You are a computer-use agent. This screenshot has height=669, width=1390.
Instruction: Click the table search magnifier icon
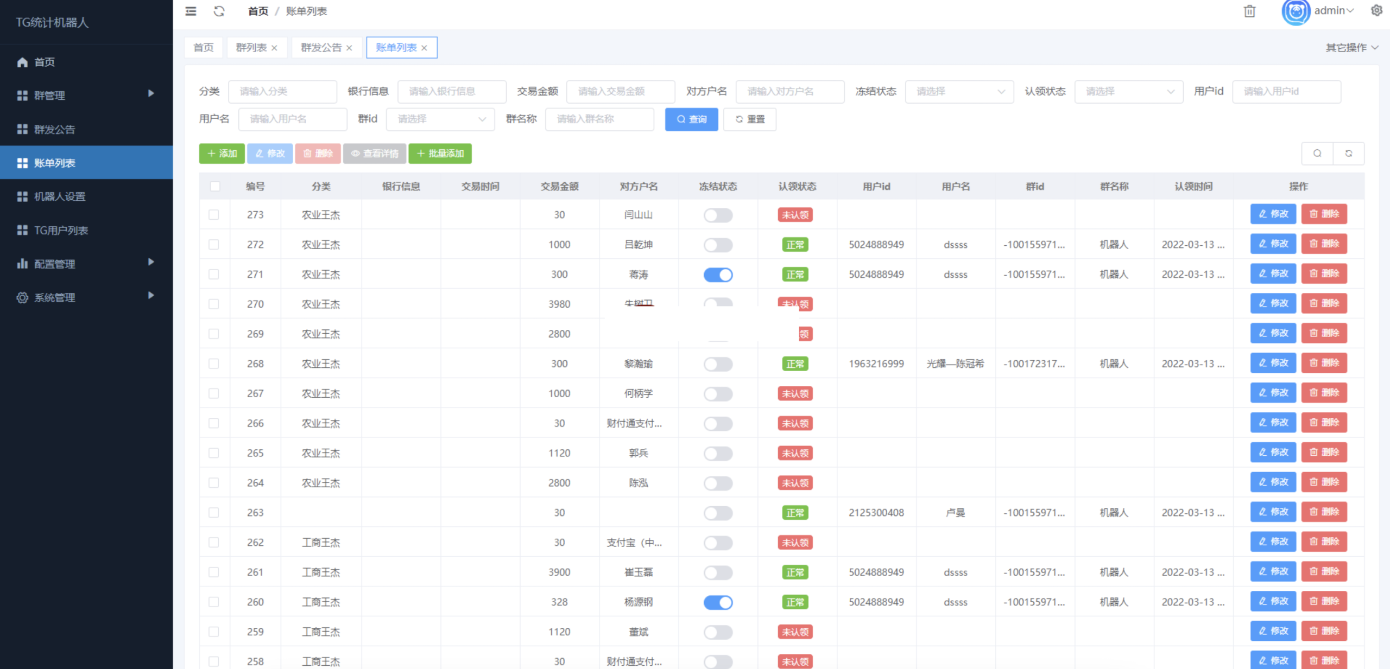click(1317, 153)
